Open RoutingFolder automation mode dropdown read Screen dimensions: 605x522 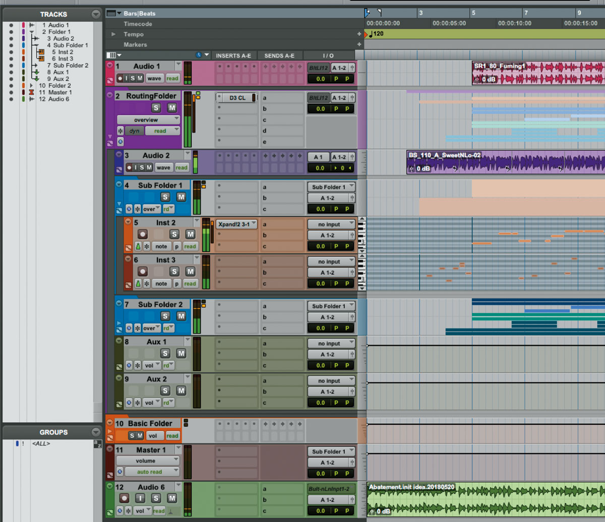click(163, 131)
